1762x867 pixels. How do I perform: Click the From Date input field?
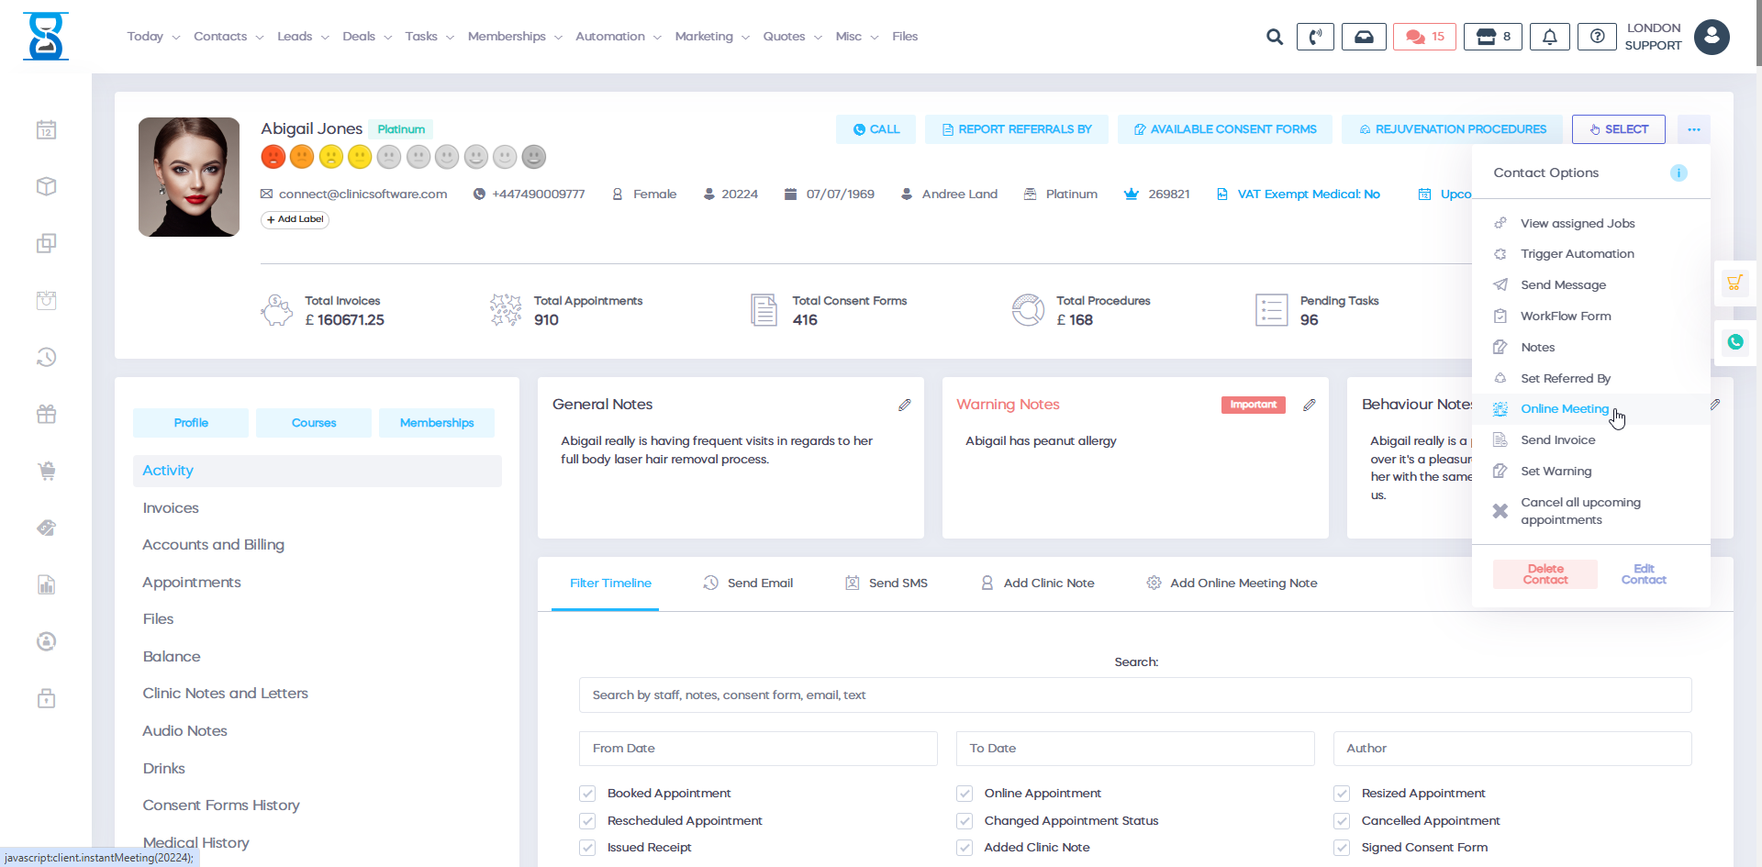pos(758,749)
